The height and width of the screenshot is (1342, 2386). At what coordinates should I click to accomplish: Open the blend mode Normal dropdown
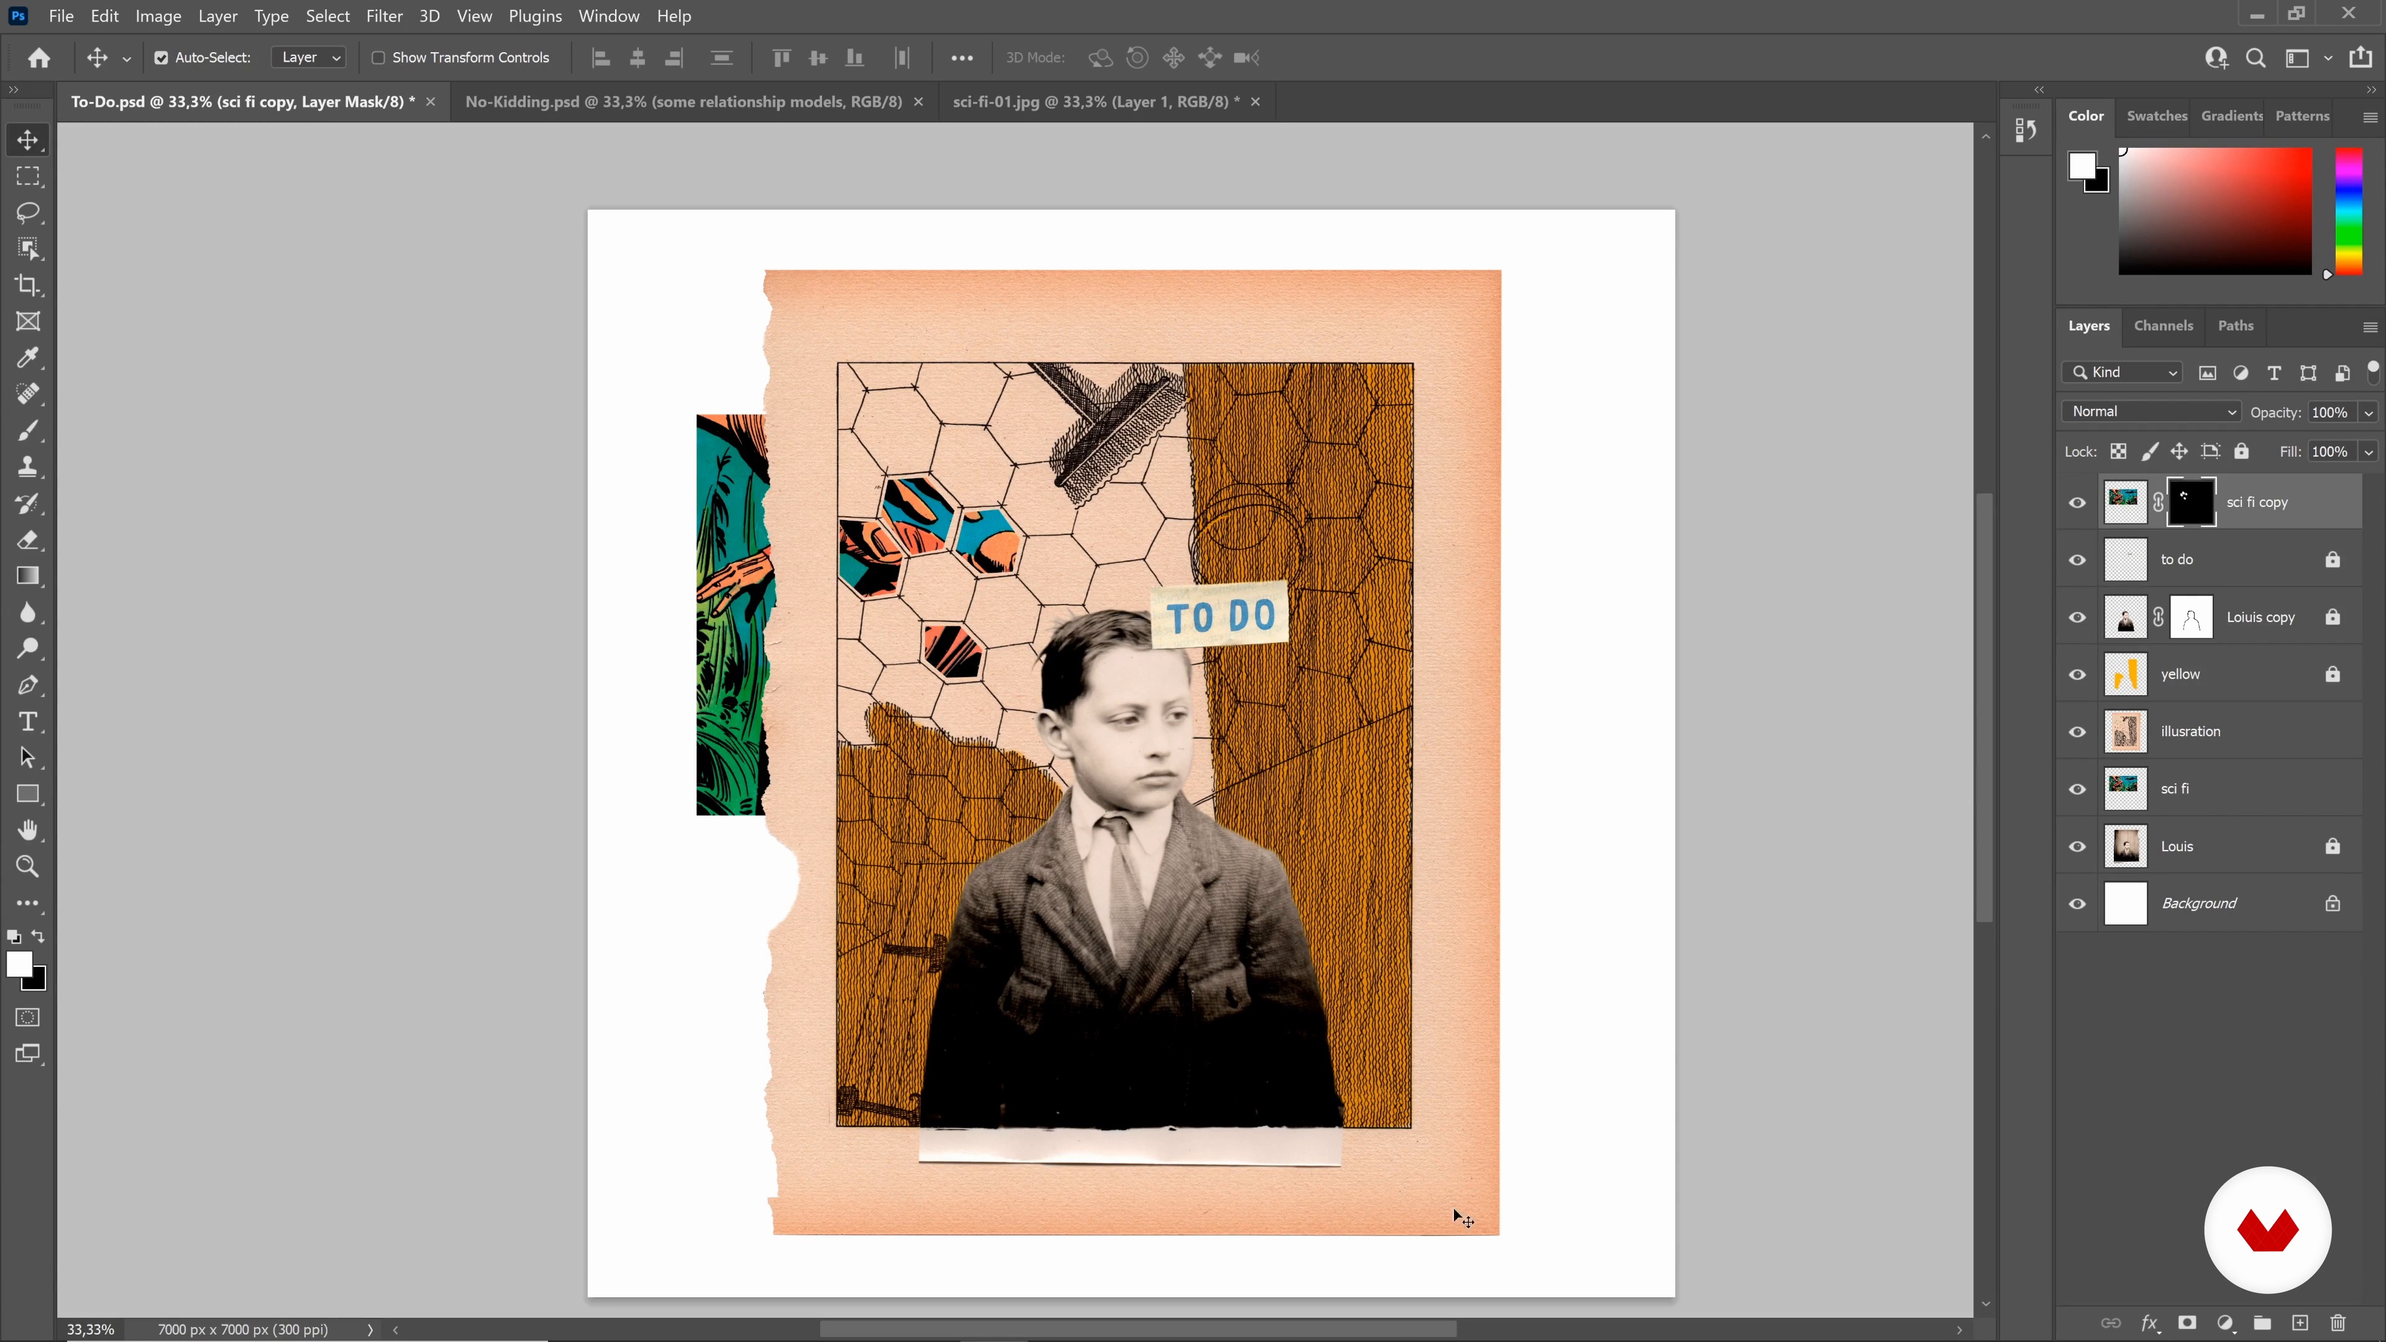[x=2152, y=411]
